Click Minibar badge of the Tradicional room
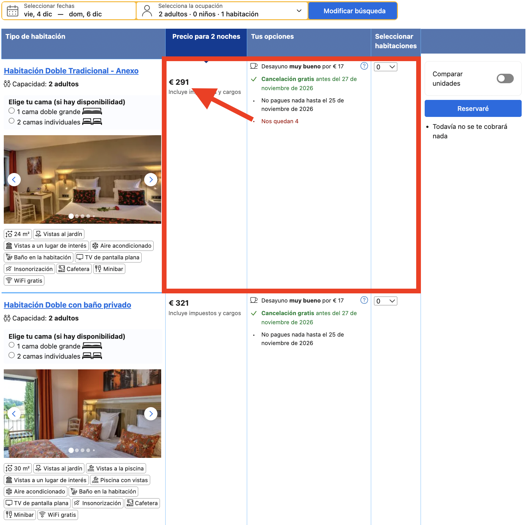This screenshot has width=527, height=525. tap(109, 269)
